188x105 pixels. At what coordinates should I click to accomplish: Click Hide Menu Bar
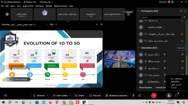point(46,2)
